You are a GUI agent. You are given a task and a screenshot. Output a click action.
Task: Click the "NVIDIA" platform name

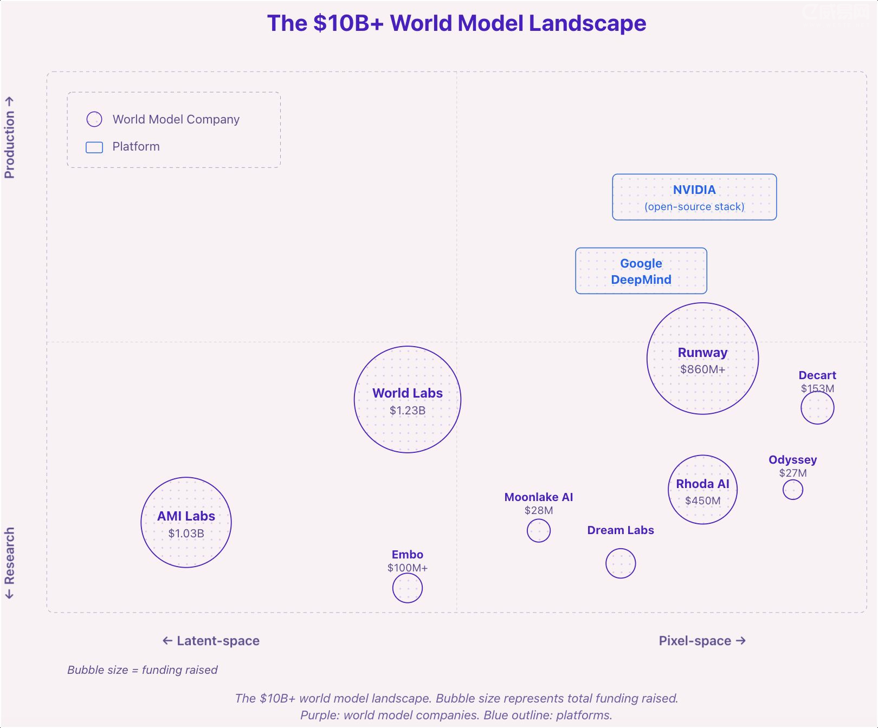694,190
